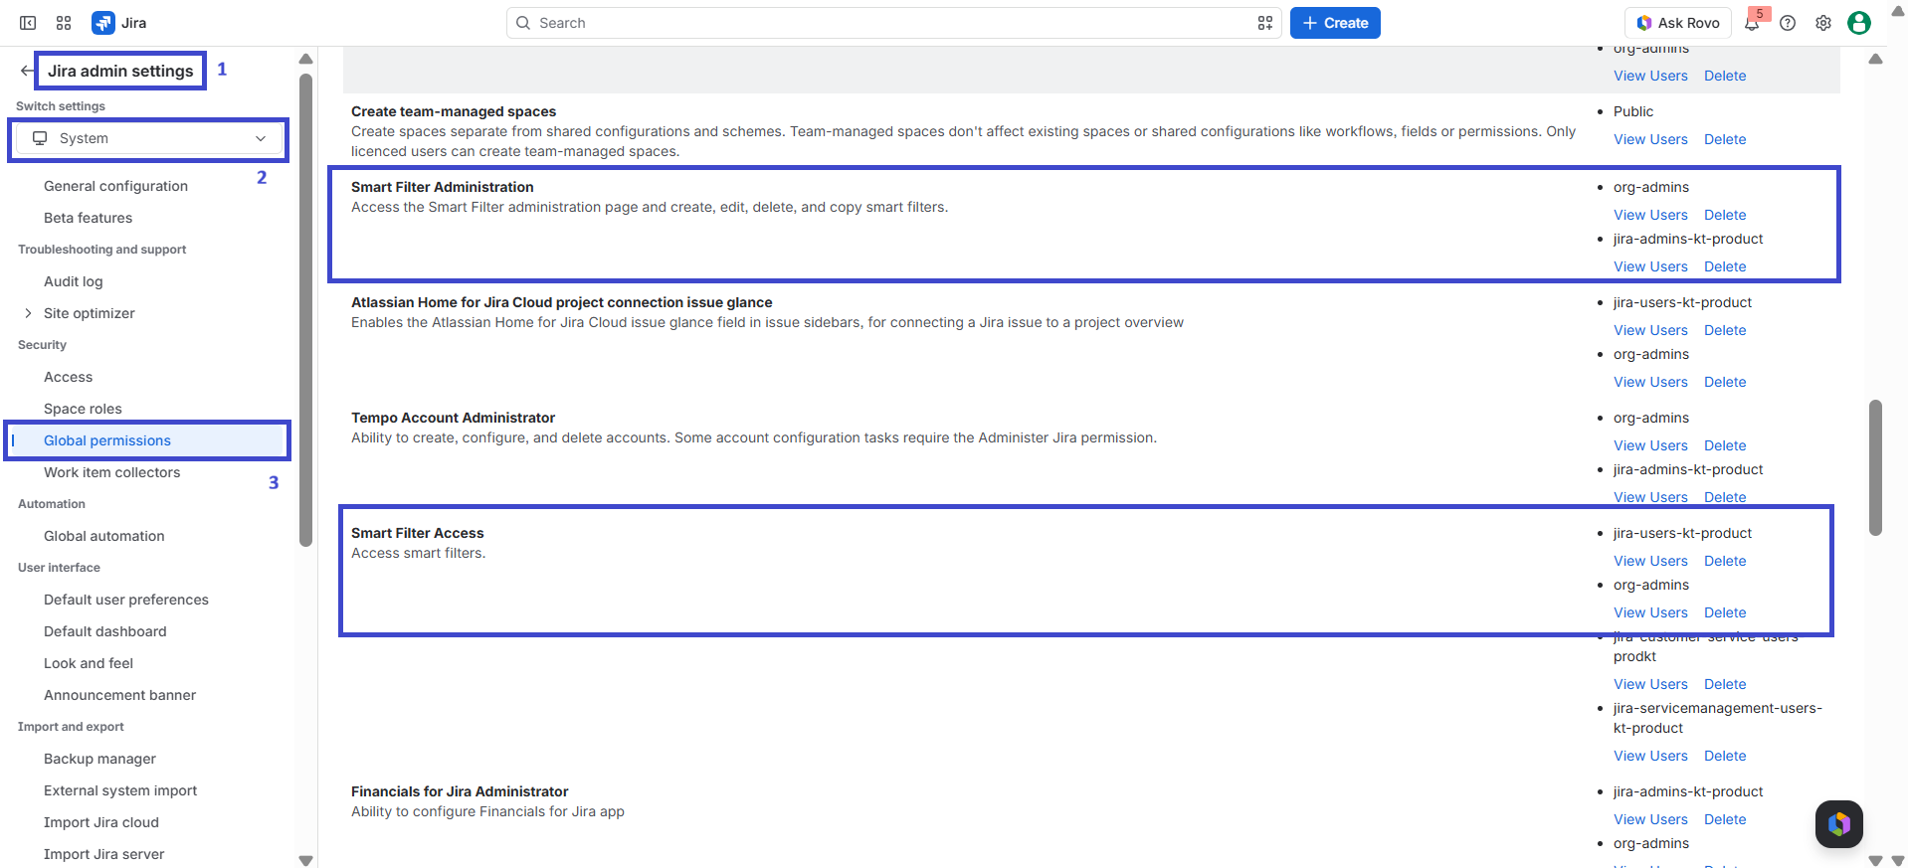Click the Create button
This screenshot has height=868, width=1908.
pyautogui.click(x=1335, y=23)
